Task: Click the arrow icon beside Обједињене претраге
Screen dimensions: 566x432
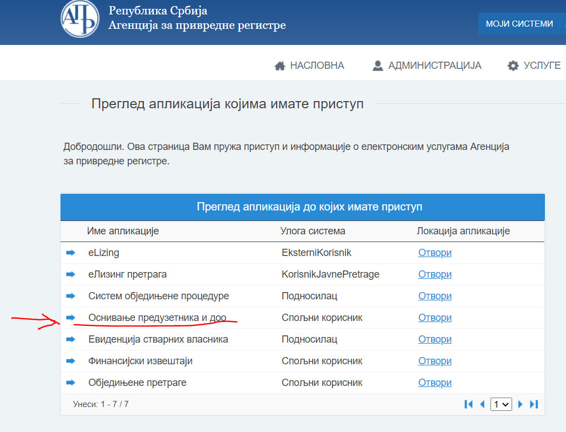Action: click(x=71, y=383)
